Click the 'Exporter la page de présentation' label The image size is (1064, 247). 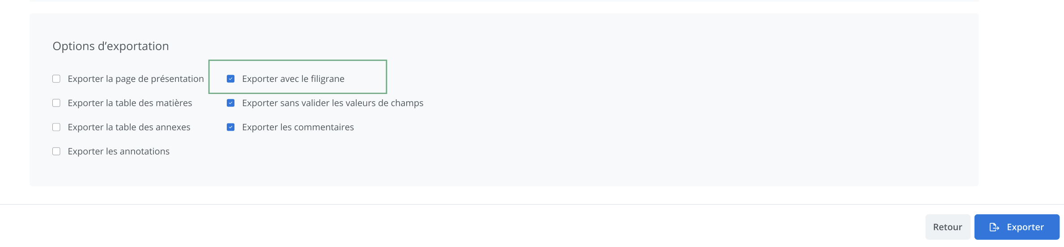click(136, 79)
